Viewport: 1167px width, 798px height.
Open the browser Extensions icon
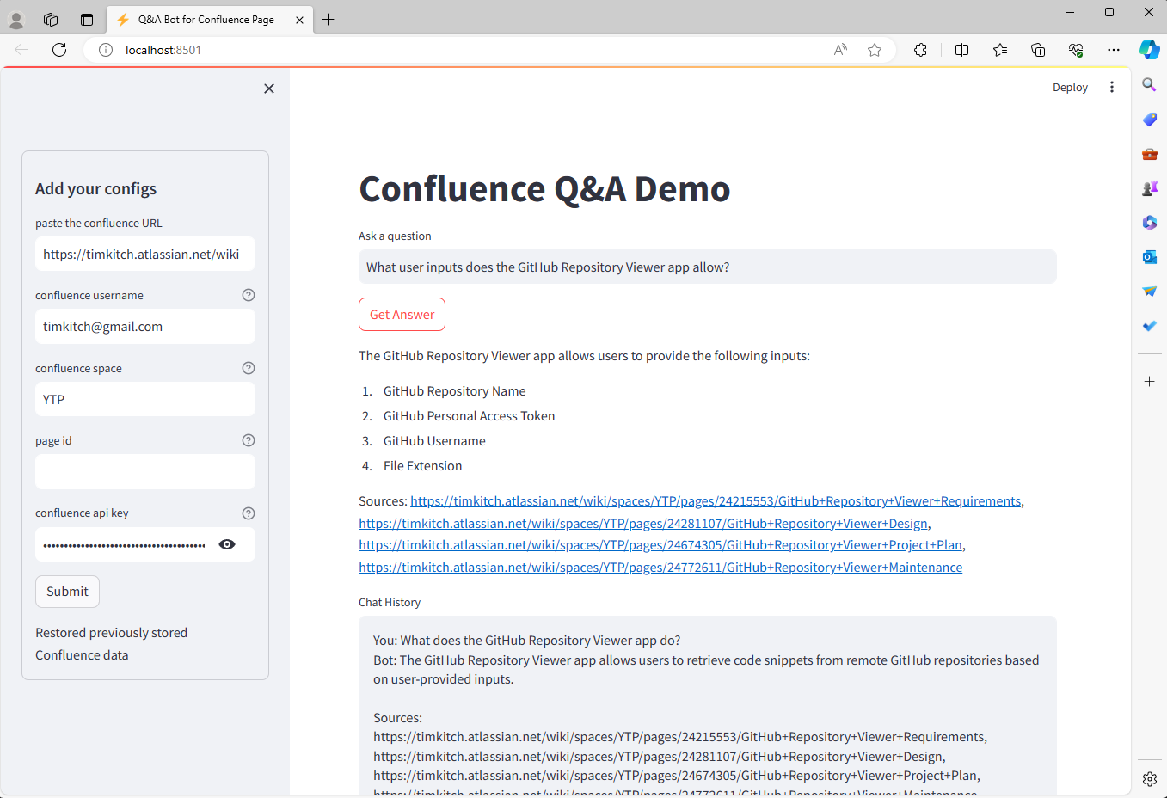(920, 49)
